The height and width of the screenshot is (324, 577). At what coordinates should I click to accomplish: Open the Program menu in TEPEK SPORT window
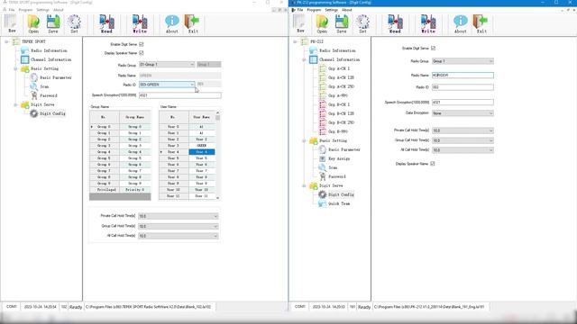pyautogui.click(x=25, y=10)
